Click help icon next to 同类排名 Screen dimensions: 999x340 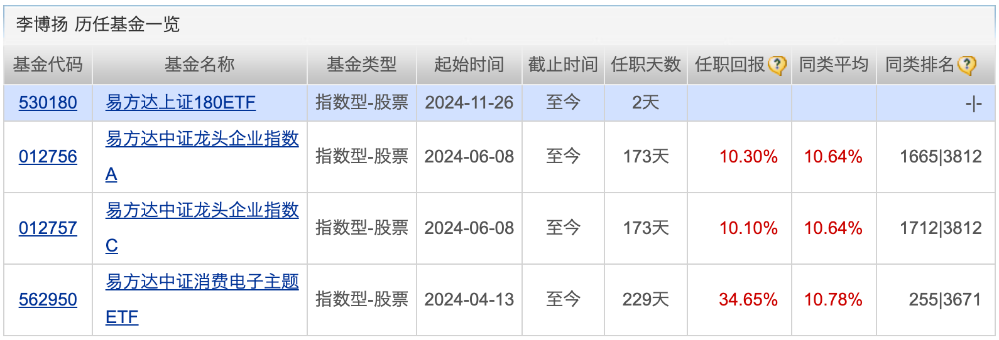pyautogui.click(x=967, y=65)
